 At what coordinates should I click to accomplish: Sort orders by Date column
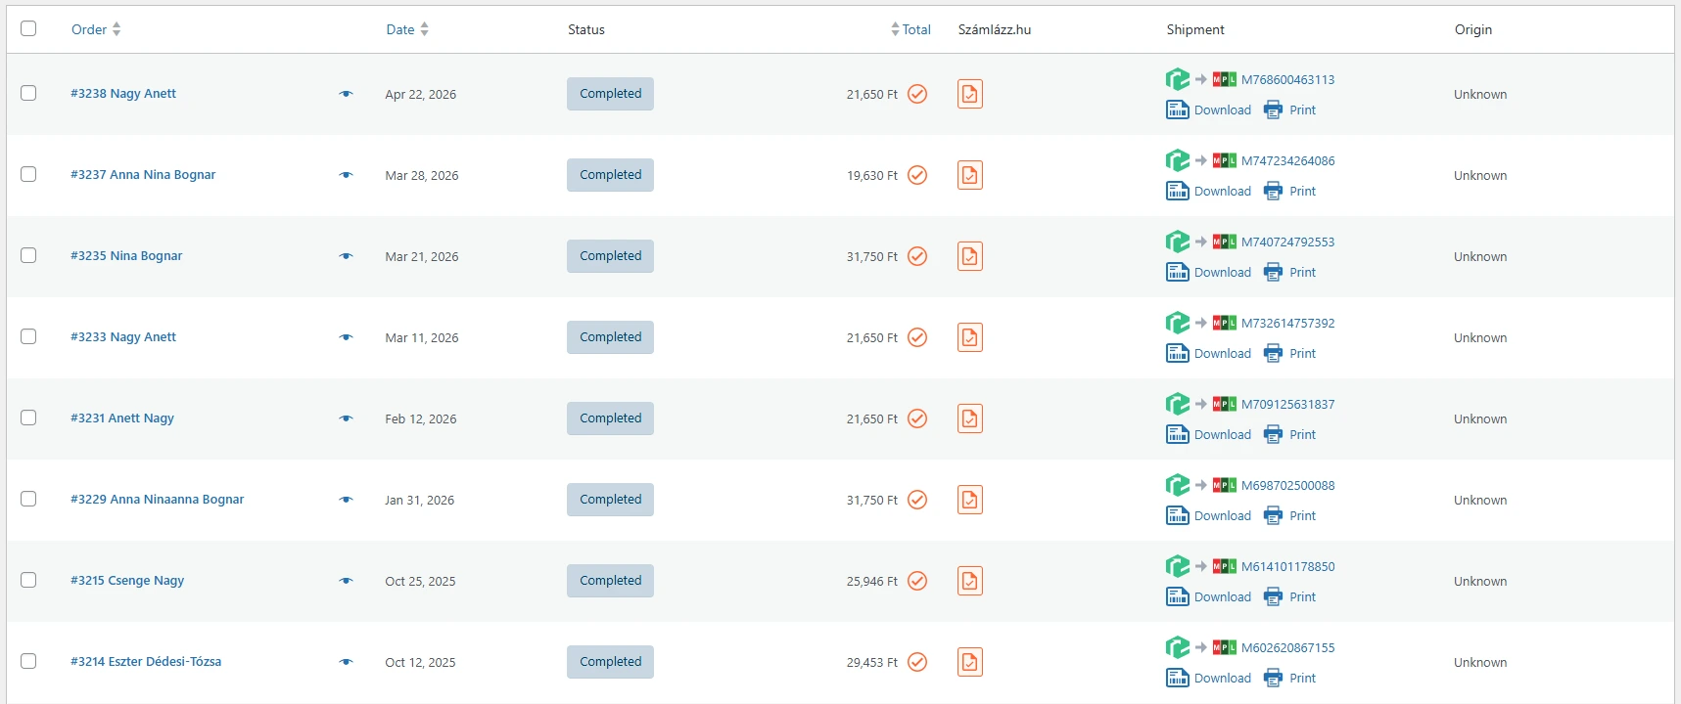(x=407, y=29)
